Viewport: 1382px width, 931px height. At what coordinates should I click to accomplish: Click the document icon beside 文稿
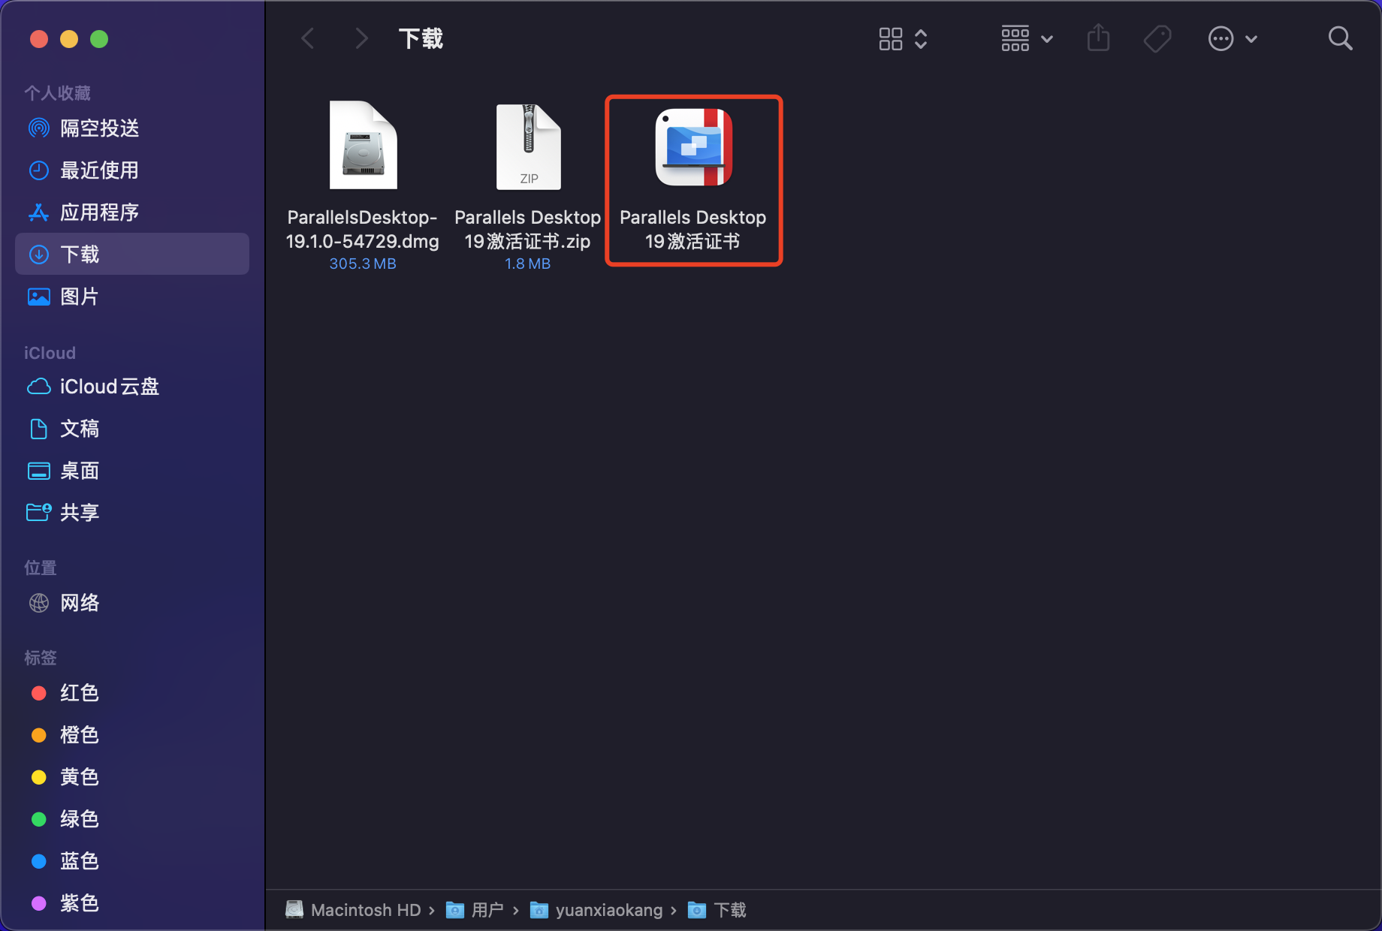pyautogui.click(x=38, y=429)
